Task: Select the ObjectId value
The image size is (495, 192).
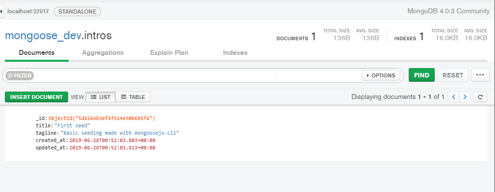Action: (102, 119)
